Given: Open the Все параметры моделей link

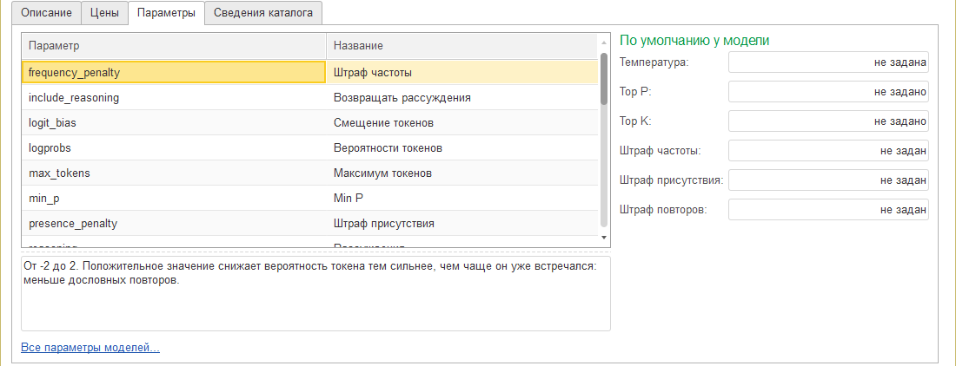Looking at the screenshot, I should [90, 349].
